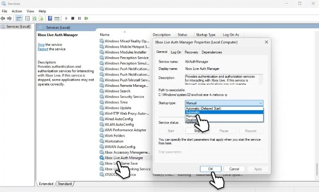Image resolution: width=319 pixels, height=192 pixels.
Task: Click gear icon of Windows Search service
Action: (x=102, y=91)
